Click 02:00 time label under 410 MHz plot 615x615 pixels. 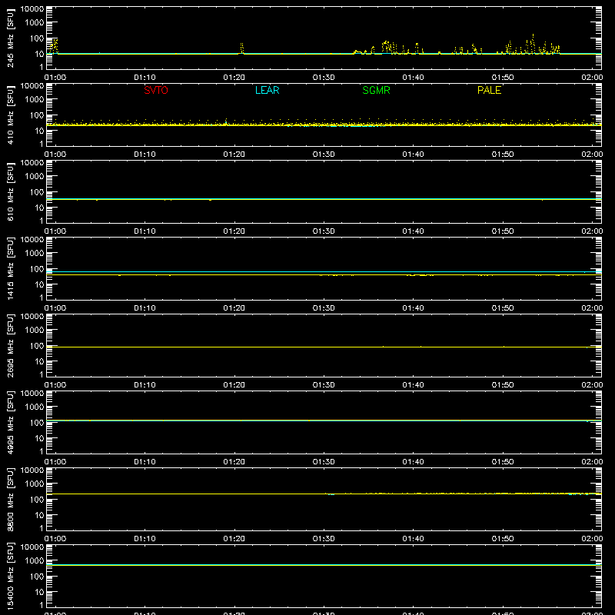592,155
